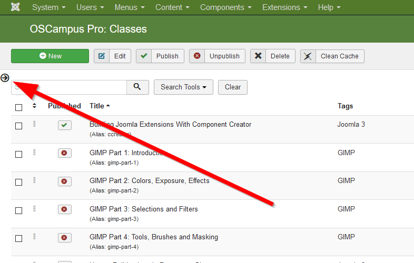Sort by Title column header
The height and width of the screenshot is (263, 414).
(100, 106)
